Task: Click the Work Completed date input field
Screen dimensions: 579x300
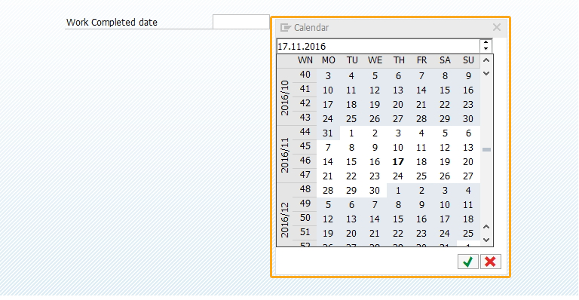Action: tap(241, 22)
